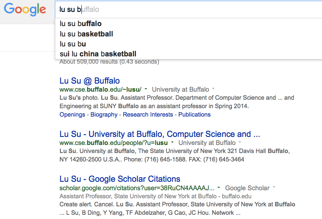Expand green arrow beside cse.buffalo.edu/people URL
Viewport: 322px width, 219px height.
pos(173,143)
